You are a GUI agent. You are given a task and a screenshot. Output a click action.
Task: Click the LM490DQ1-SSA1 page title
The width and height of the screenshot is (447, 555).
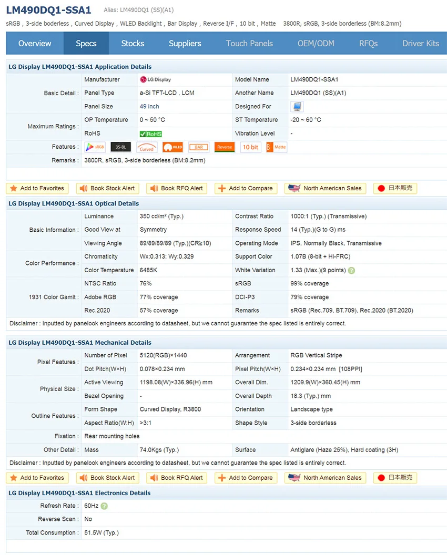point(49,10)
